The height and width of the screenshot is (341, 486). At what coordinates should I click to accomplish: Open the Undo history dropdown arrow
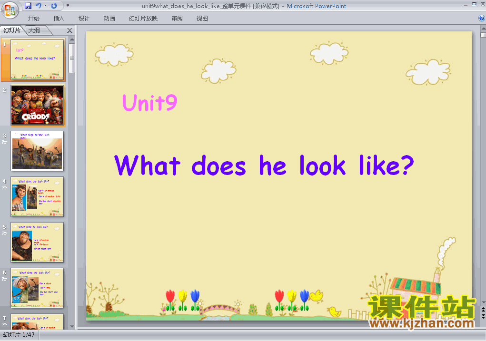pos(45,6)
